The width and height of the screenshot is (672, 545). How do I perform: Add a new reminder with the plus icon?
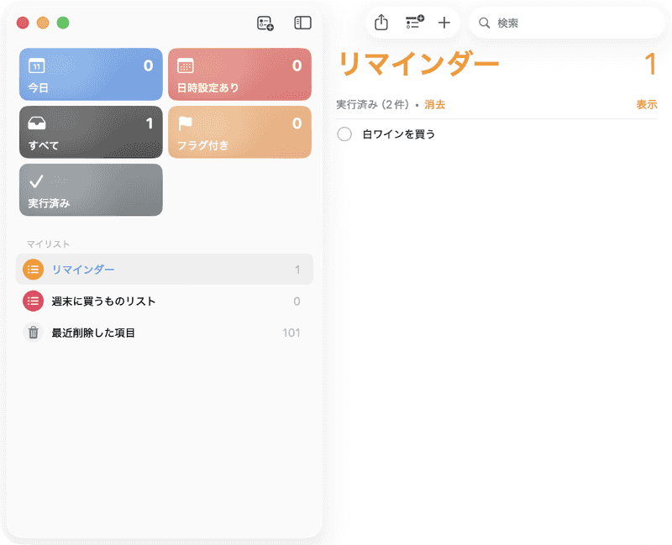(444, 23)
